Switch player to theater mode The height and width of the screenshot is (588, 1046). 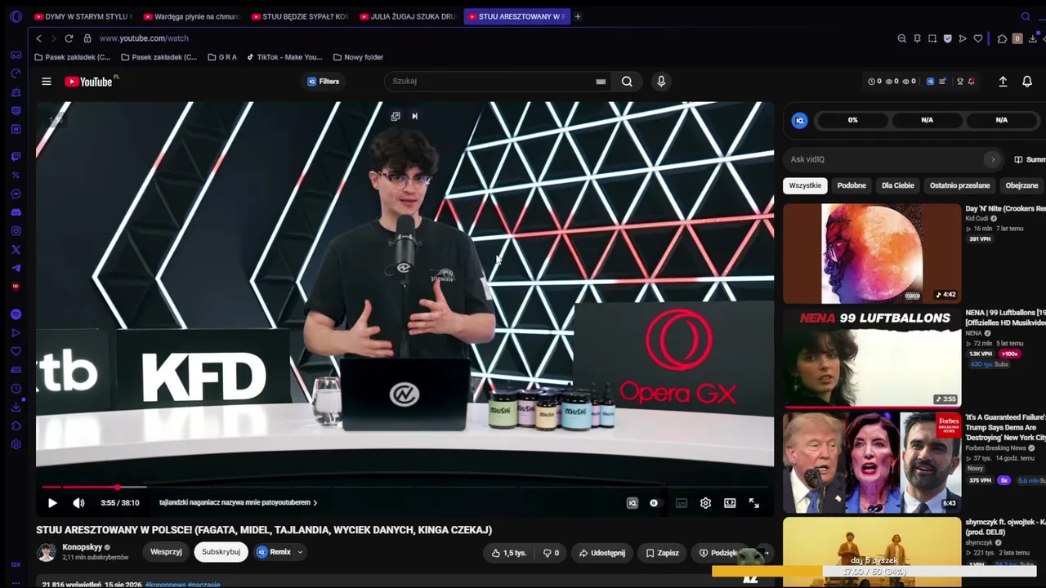tap(730, 503)
